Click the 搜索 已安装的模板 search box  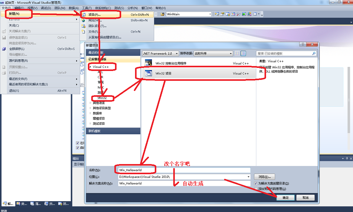286,53
